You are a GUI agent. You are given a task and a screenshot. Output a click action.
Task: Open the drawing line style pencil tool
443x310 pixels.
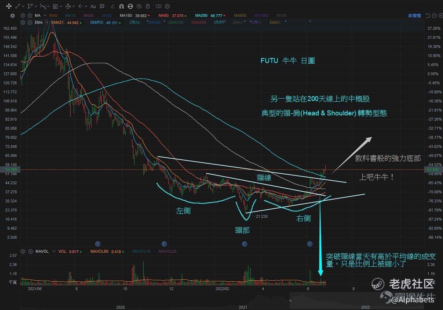tap(112, 6)
